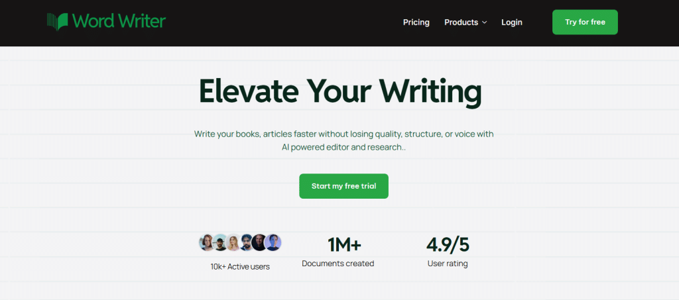
Task: Click the Documents created label
Action: (x=338, y=264)
